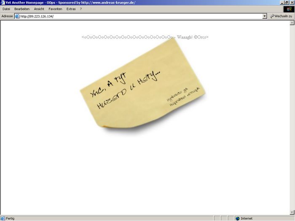Image resolution: width=295 pixels, height=221 pixels.
Task: Click the Internet zone globe icon
Action: click(x=238, y=218)
